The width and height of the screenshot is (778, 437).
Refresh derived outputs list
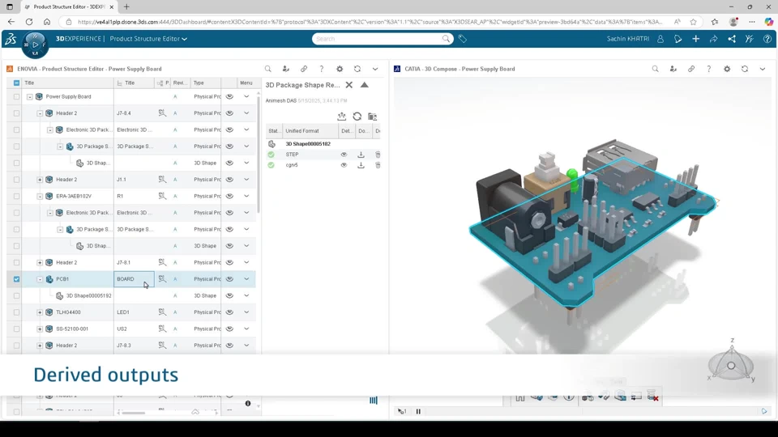point(357,117)
